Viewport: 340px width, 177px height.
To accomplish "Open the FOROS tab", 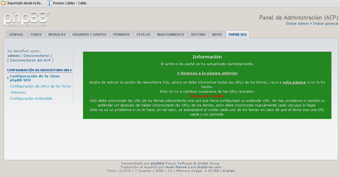I will pyautogui.click(x=36, y=34).
